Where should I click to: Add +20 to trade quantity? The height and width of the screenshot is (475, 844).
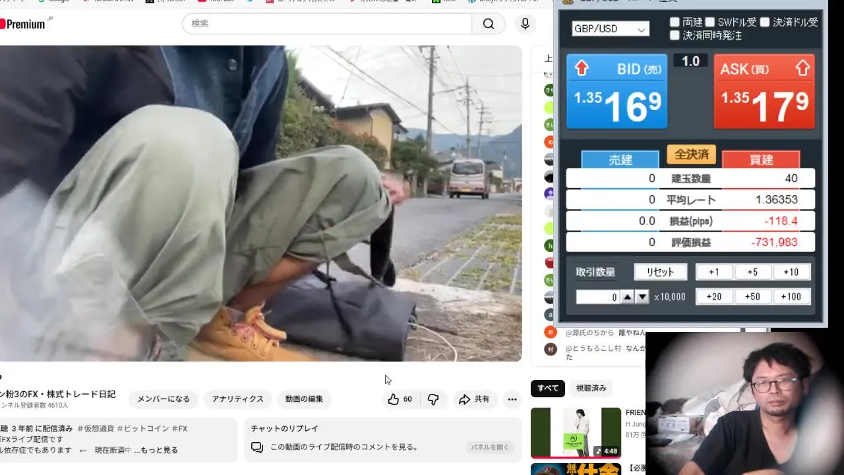(714, 297)
